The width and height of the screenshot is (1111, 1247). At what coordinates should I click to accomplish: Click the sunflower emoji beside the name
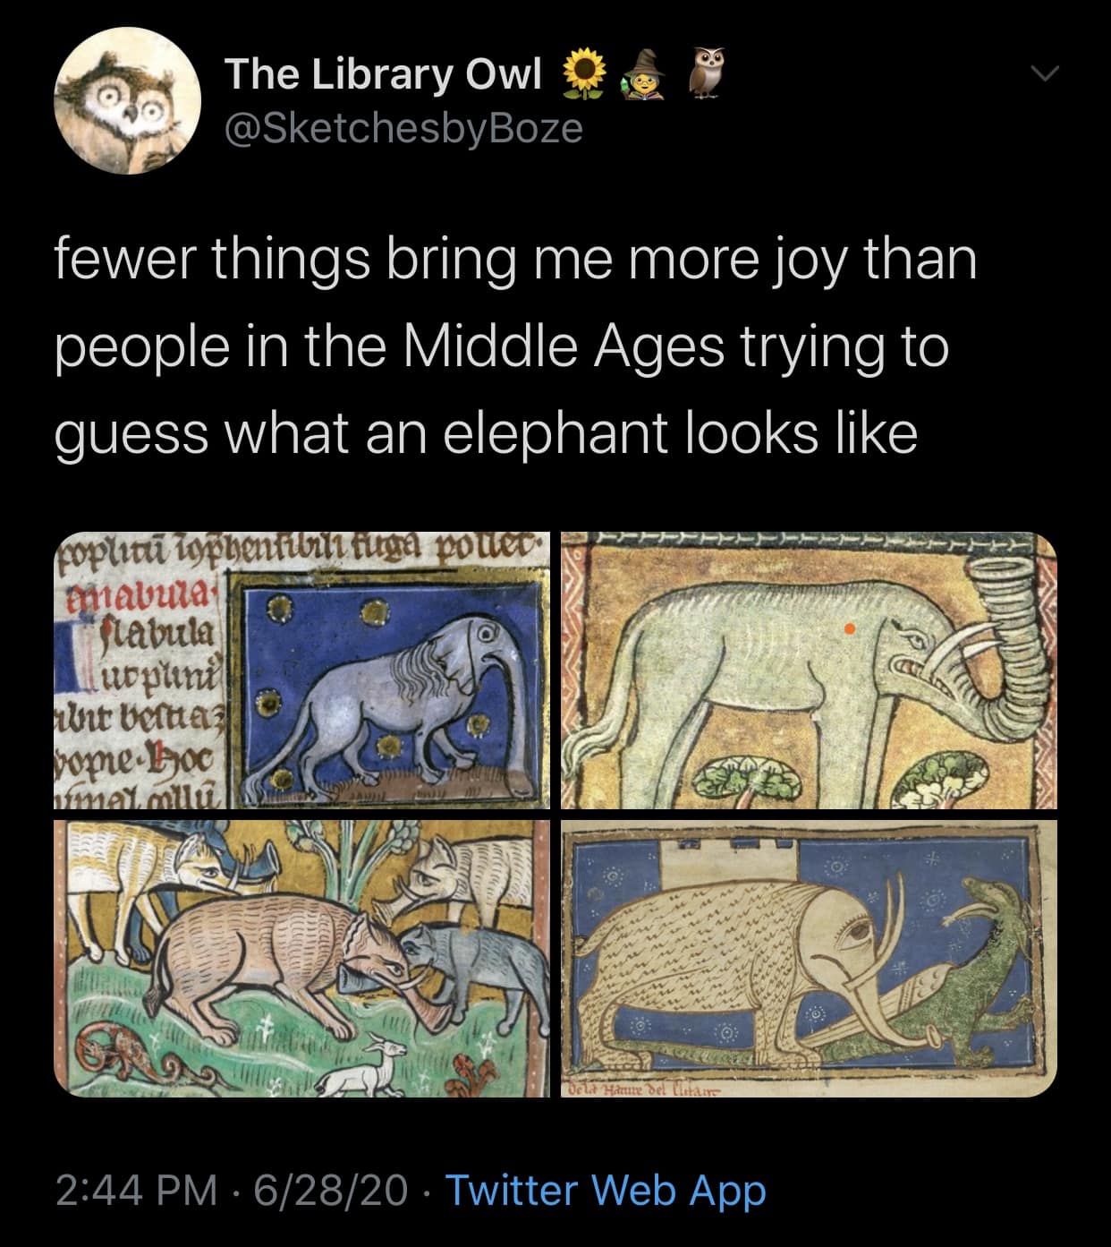click(584, 75)
